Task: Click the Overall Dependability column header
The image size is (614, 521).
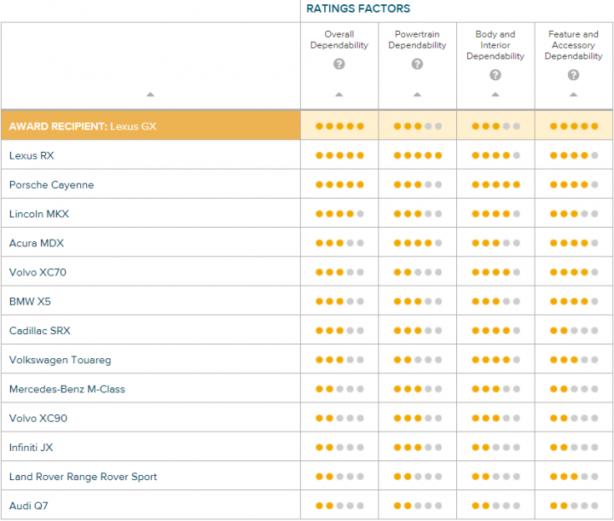Action: click(x=339, y=39)
